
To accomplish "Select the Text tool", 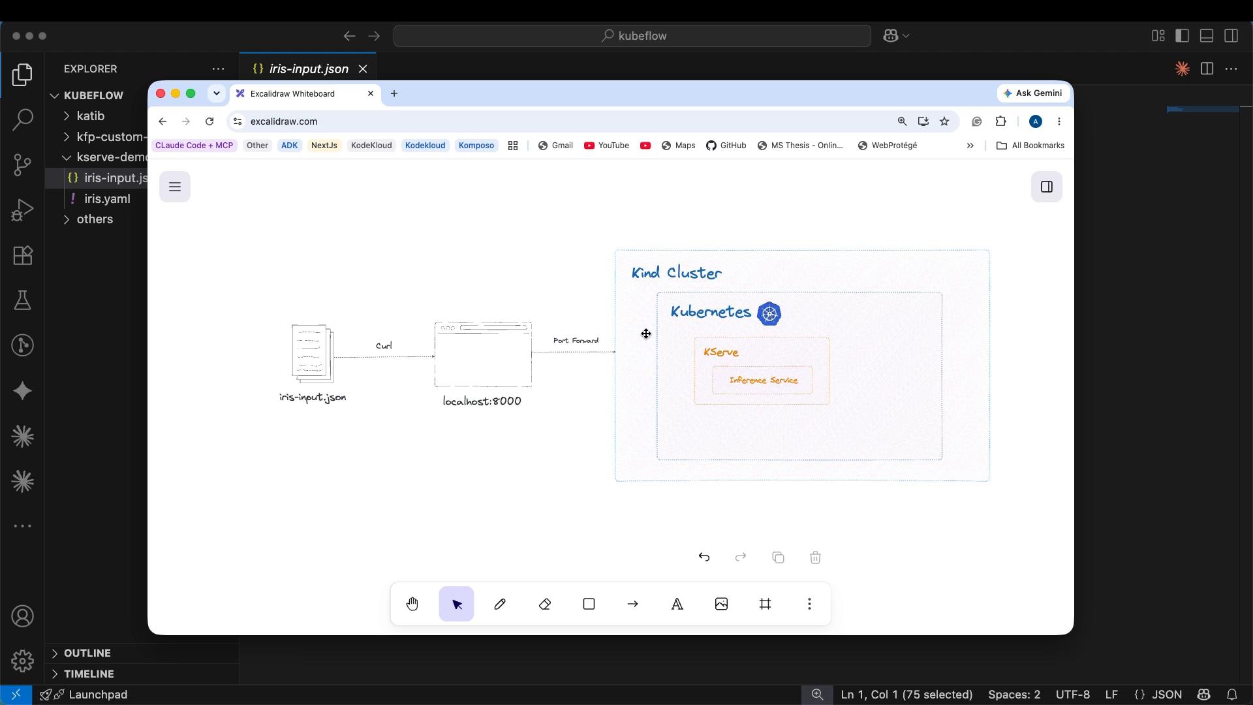I will tap(677, 604).
